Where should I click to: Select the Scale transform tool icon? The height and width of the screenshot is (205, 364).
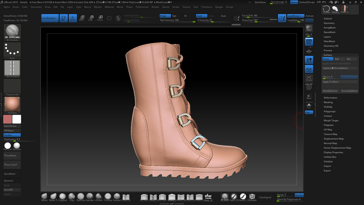pos(91,18)
